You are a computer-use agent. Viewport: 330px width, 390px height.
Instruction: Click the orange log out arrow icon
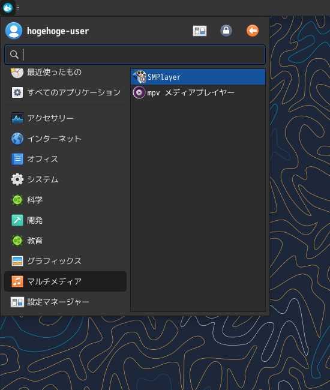coord(253,31)
